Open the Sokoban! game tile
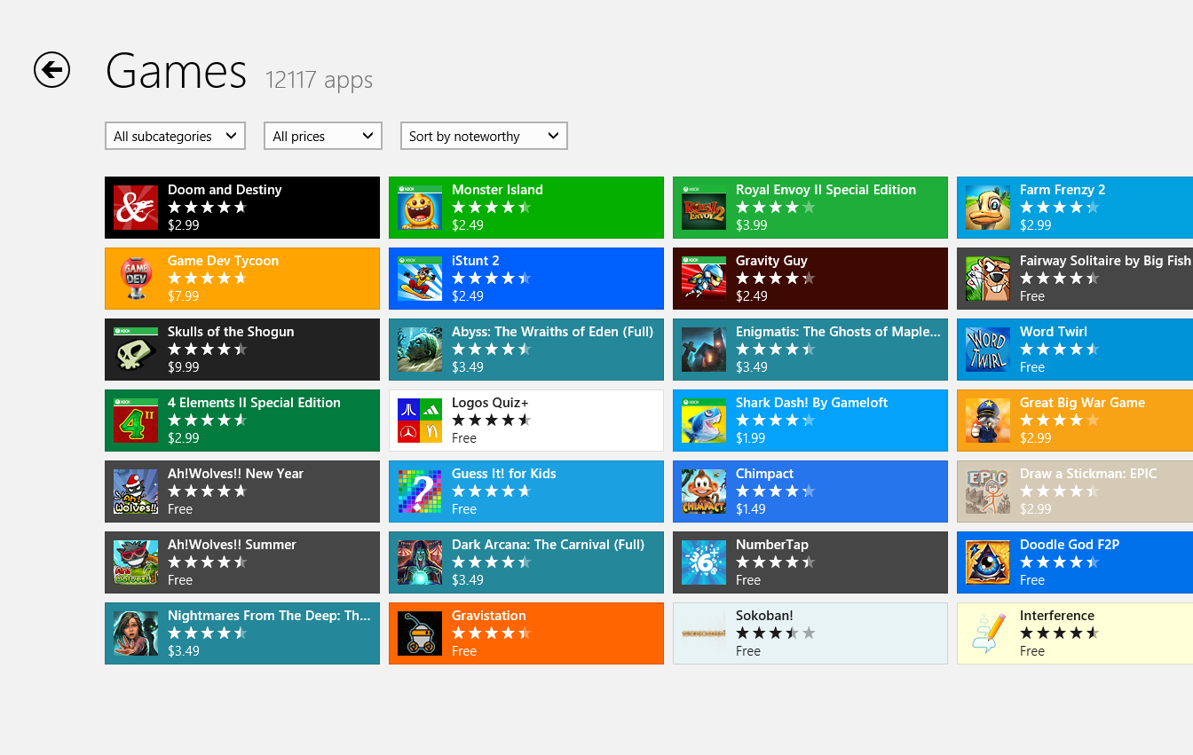 coord(810,633)
